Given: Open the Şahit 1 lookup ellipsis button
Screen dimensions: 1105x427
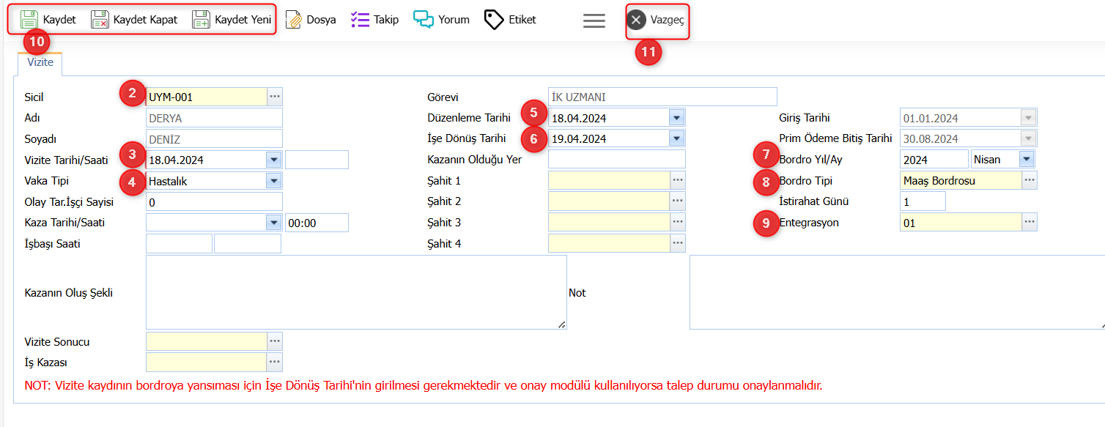Looking at the screenshot, I should 678,180.
